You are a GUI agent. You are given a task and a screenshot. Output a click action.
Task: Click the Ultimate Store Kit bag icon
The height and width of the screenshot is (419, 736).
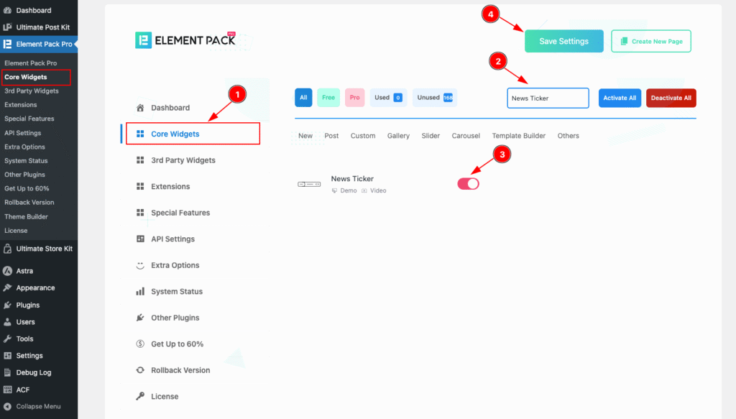tap(7, 249)
